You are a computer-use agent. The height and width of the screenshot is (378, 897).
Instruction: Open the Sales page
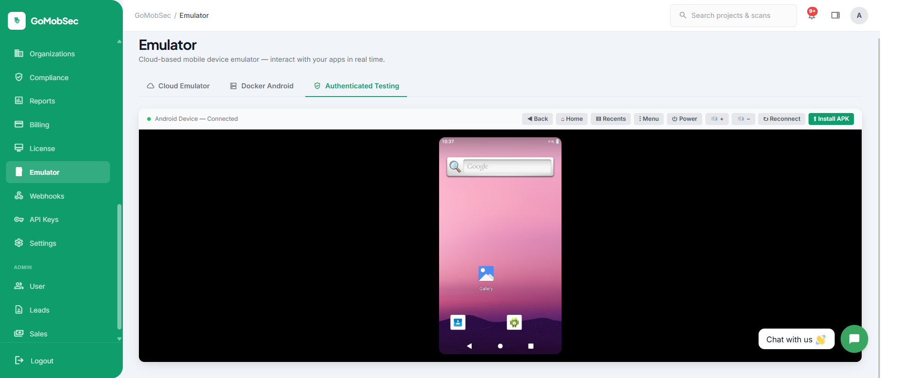point(58,334)
